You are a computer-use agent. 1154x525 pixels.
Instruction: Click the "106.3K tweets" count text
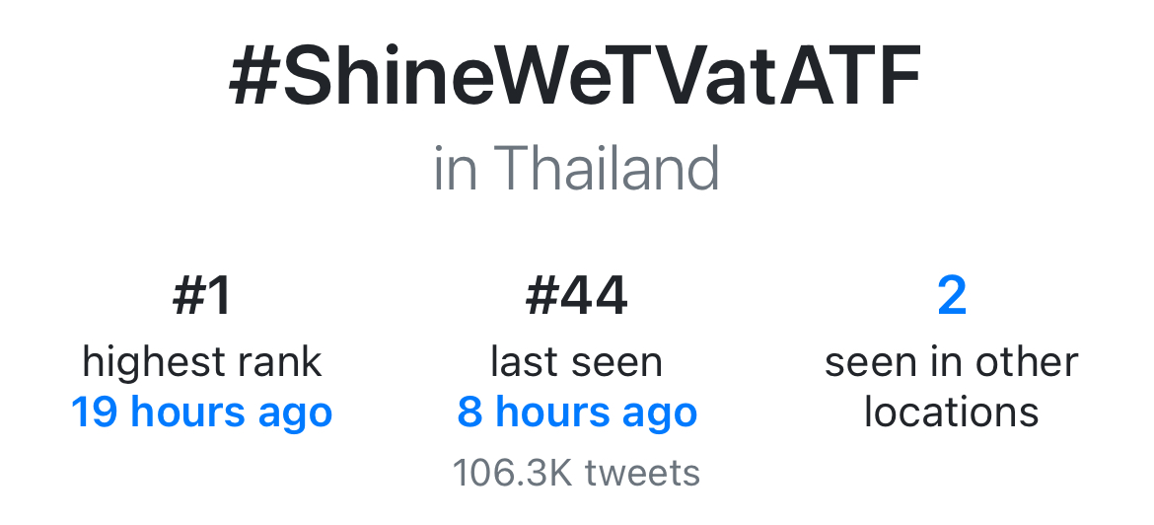pos(576,473)
